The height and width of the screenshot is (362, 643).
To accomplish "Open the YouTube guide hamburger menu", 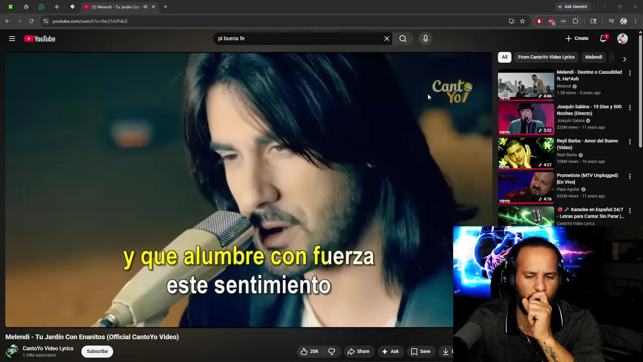I will pos(12,39).
